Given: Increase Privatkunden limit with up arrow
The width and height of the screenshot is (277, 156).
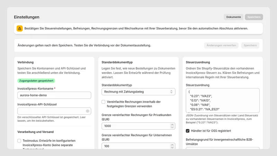Looking at the screenshot, I should 172,124.
